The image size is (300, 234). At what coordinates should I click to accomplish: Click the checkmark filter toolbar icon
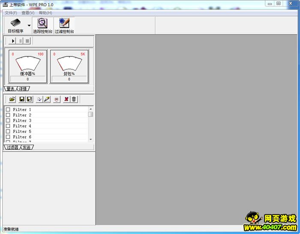click(x=39, y=99)
